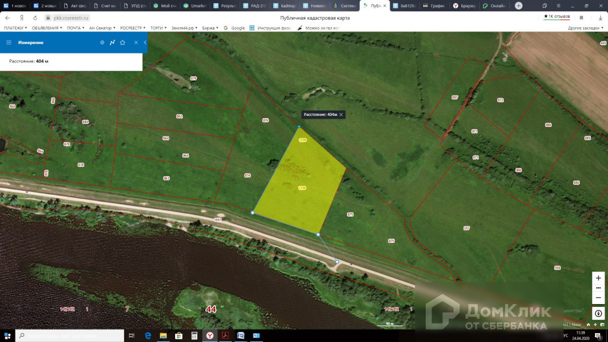The height and width of the screenshot is (342, 608).
Task: Open the Yandex browser main menu
Action: tap(558, 6)
